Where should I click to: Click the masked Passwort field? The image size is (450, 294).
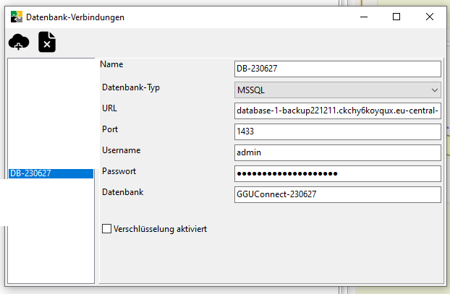[x=338, y=174]
